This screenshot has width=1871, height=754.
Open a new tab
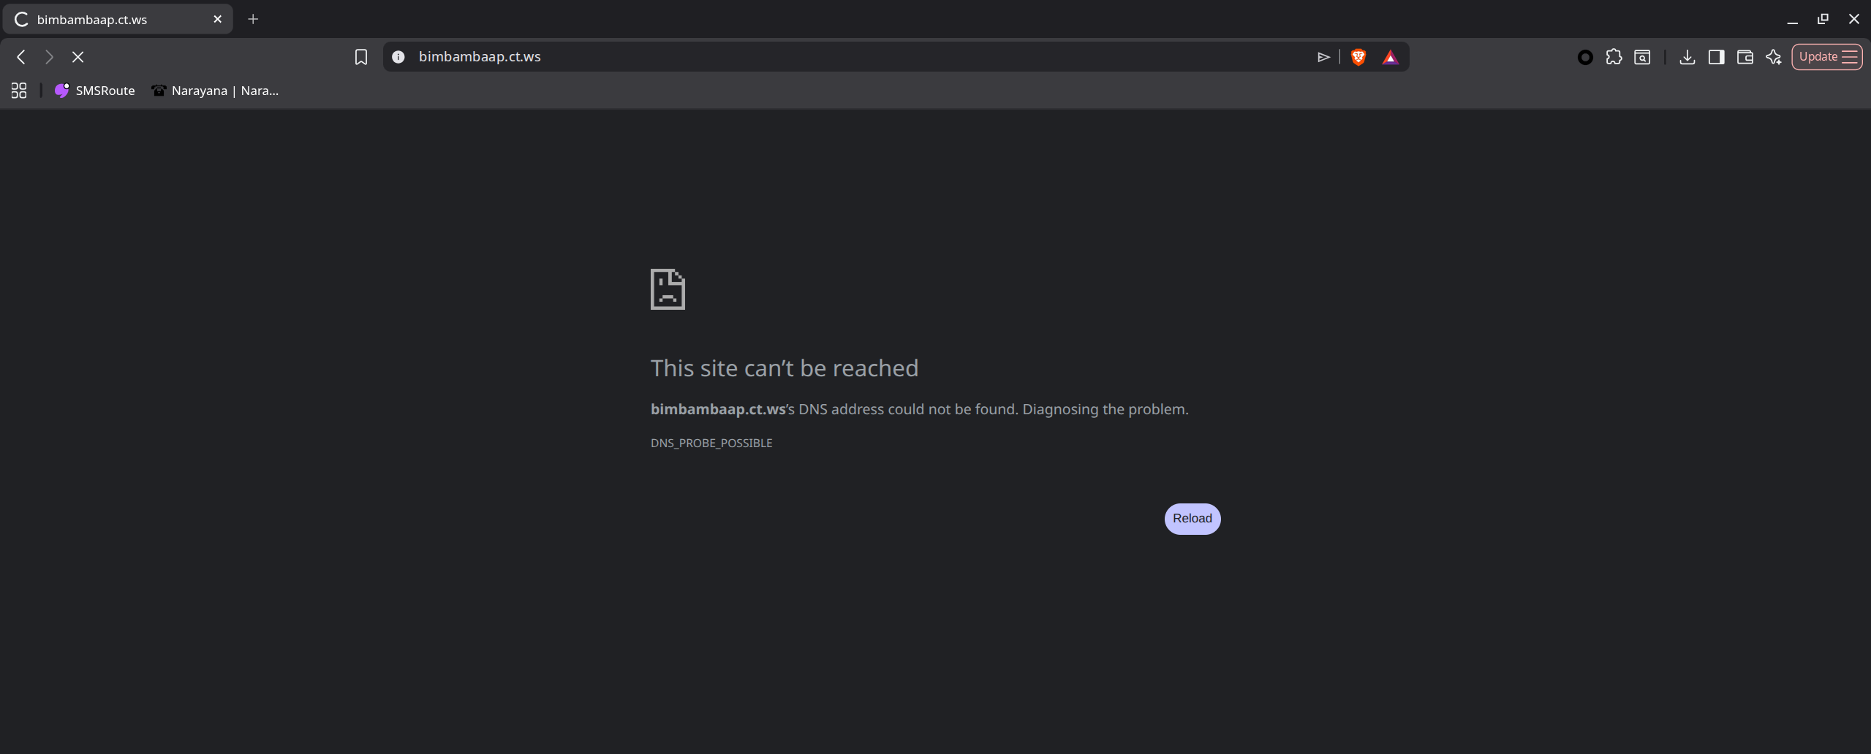click(253, 19)
